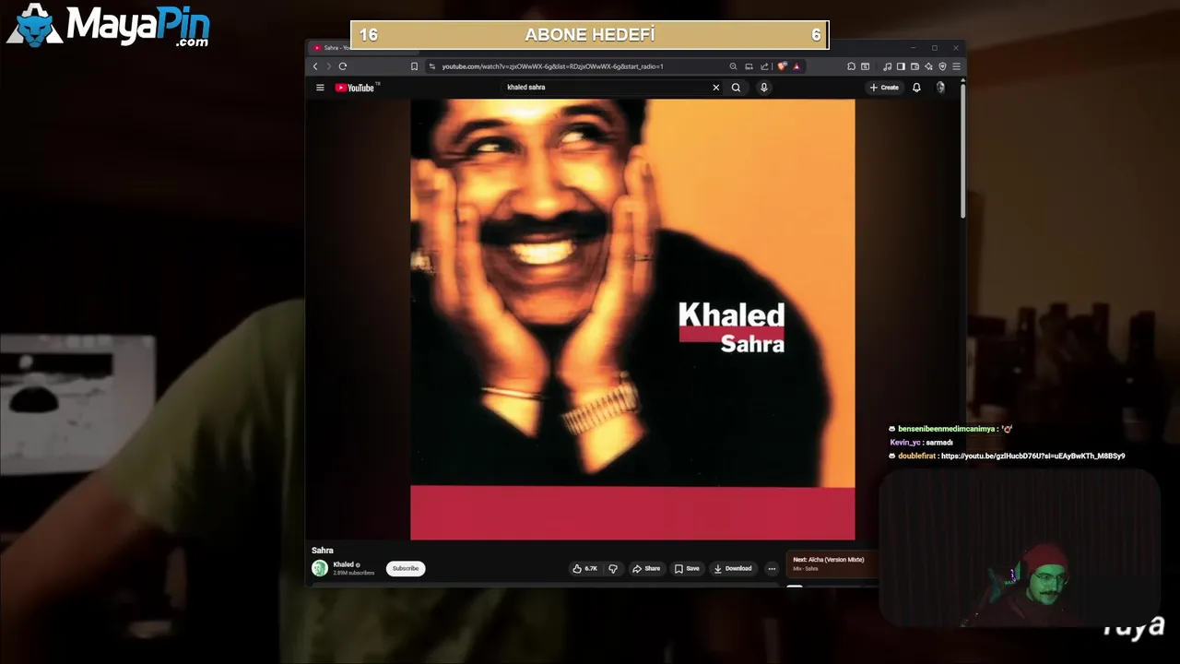Open the Next: Aicha (Version Mixte) card
1180x664 pixels.
[x=831, y=563]
